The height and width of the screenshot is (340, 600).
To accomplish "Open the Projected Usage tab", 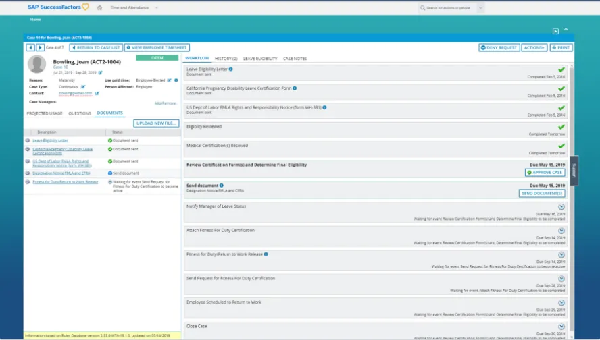I will coord(45,113).
